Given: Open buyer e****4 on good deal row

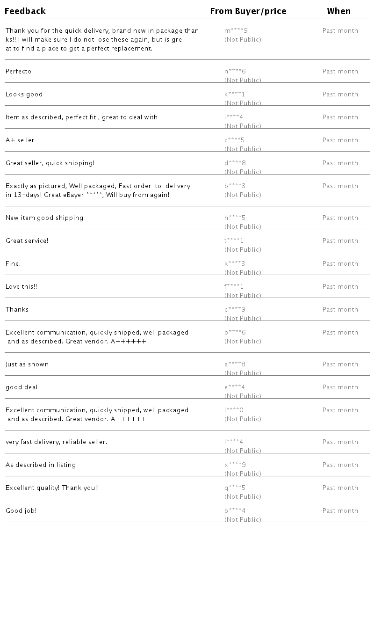Looking at the screenshot, I should tap(234, 387).
